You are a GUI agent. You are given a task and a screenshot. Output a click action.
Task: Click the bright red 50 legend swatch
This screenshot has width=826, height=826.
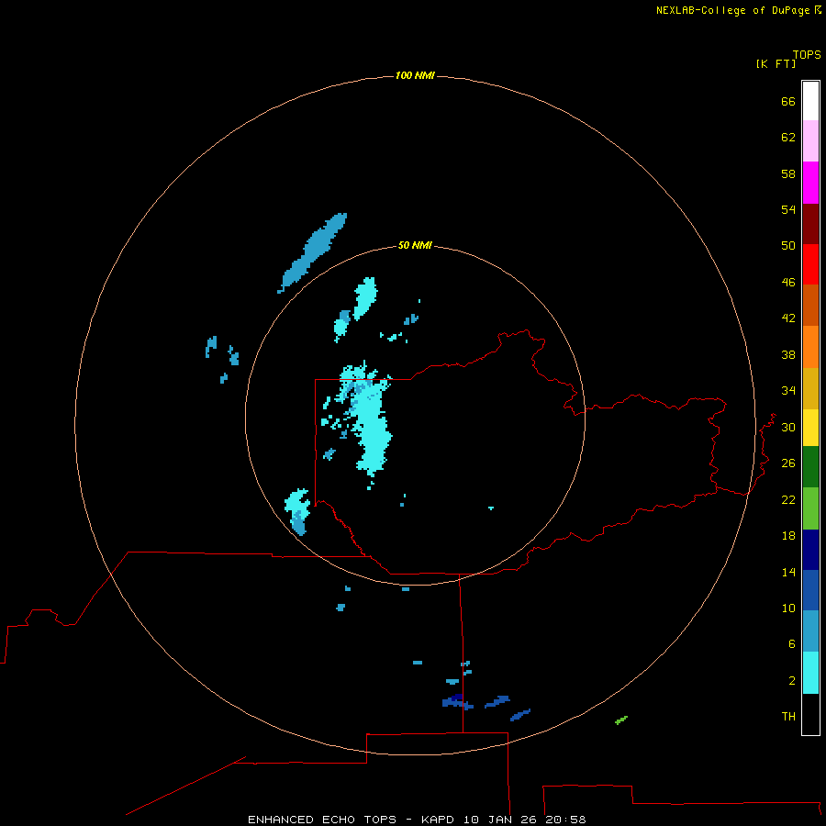[810, 264]
